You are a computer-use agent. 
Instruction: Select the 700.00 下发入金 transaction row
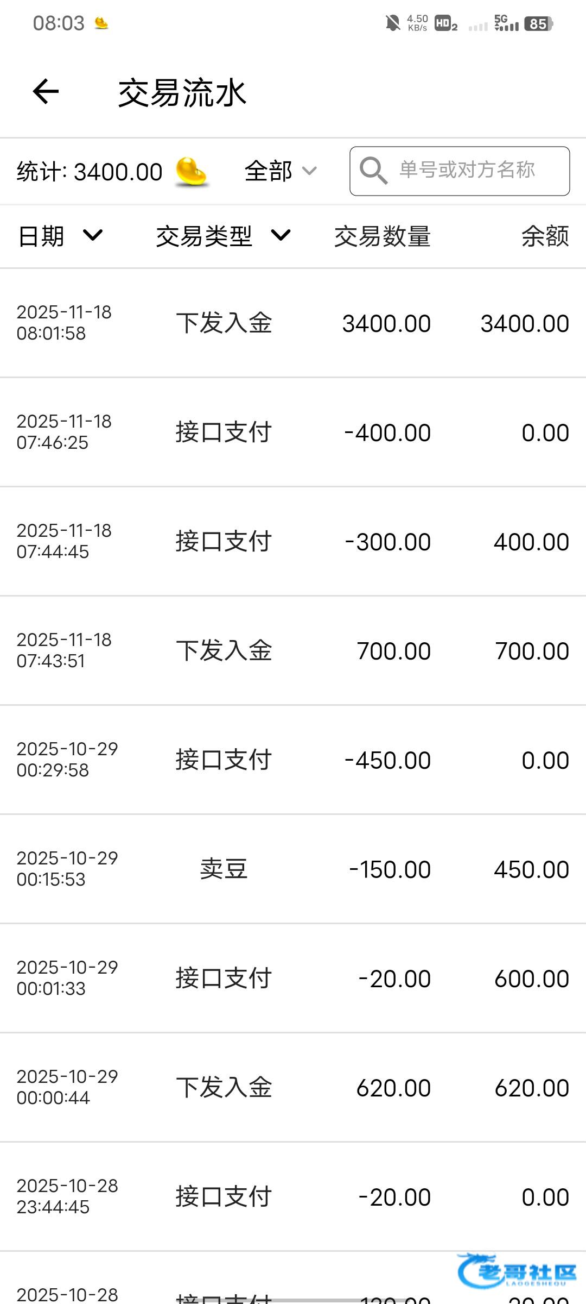click(293, 651)
